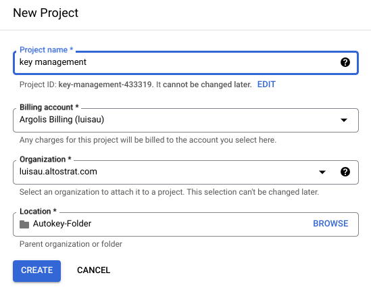Select the luisau.altostrat.com organization value
Screen dimensions: 371x290
(58, 172)
